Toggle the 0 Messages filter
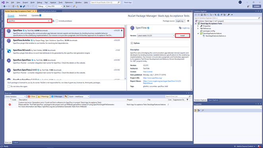This screenshot has height=148, width=263. point(57,97)
